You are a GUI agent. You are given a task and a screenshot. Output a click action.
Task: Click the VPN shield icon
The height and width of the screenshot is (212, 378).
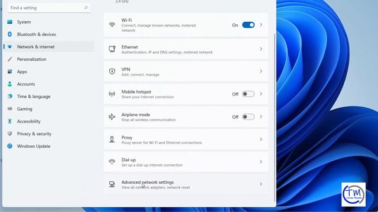112,71
